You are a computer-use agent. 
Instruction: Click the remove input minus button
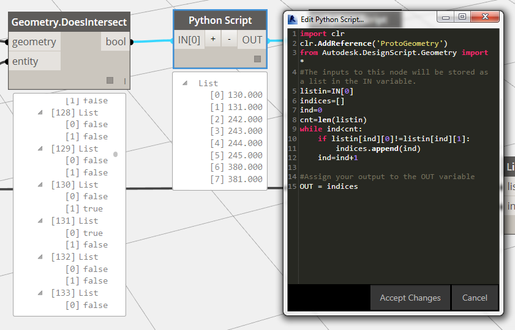229,40
